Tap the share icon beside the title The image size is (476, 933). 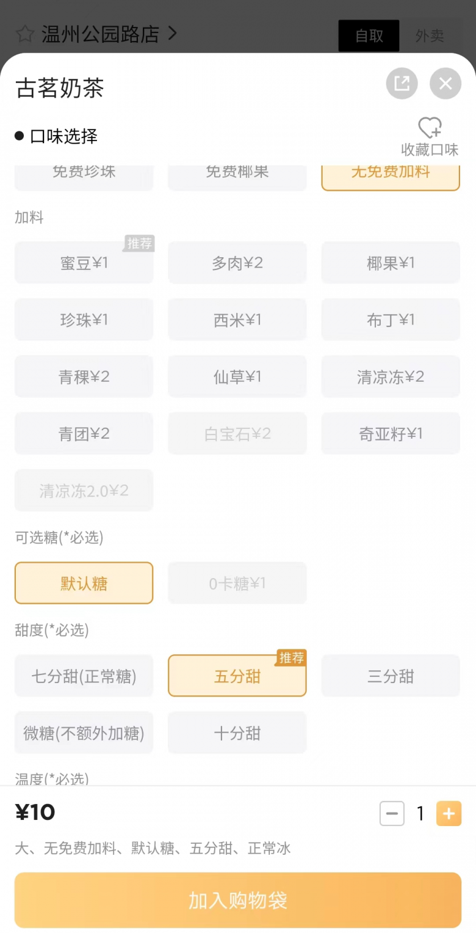402,83
